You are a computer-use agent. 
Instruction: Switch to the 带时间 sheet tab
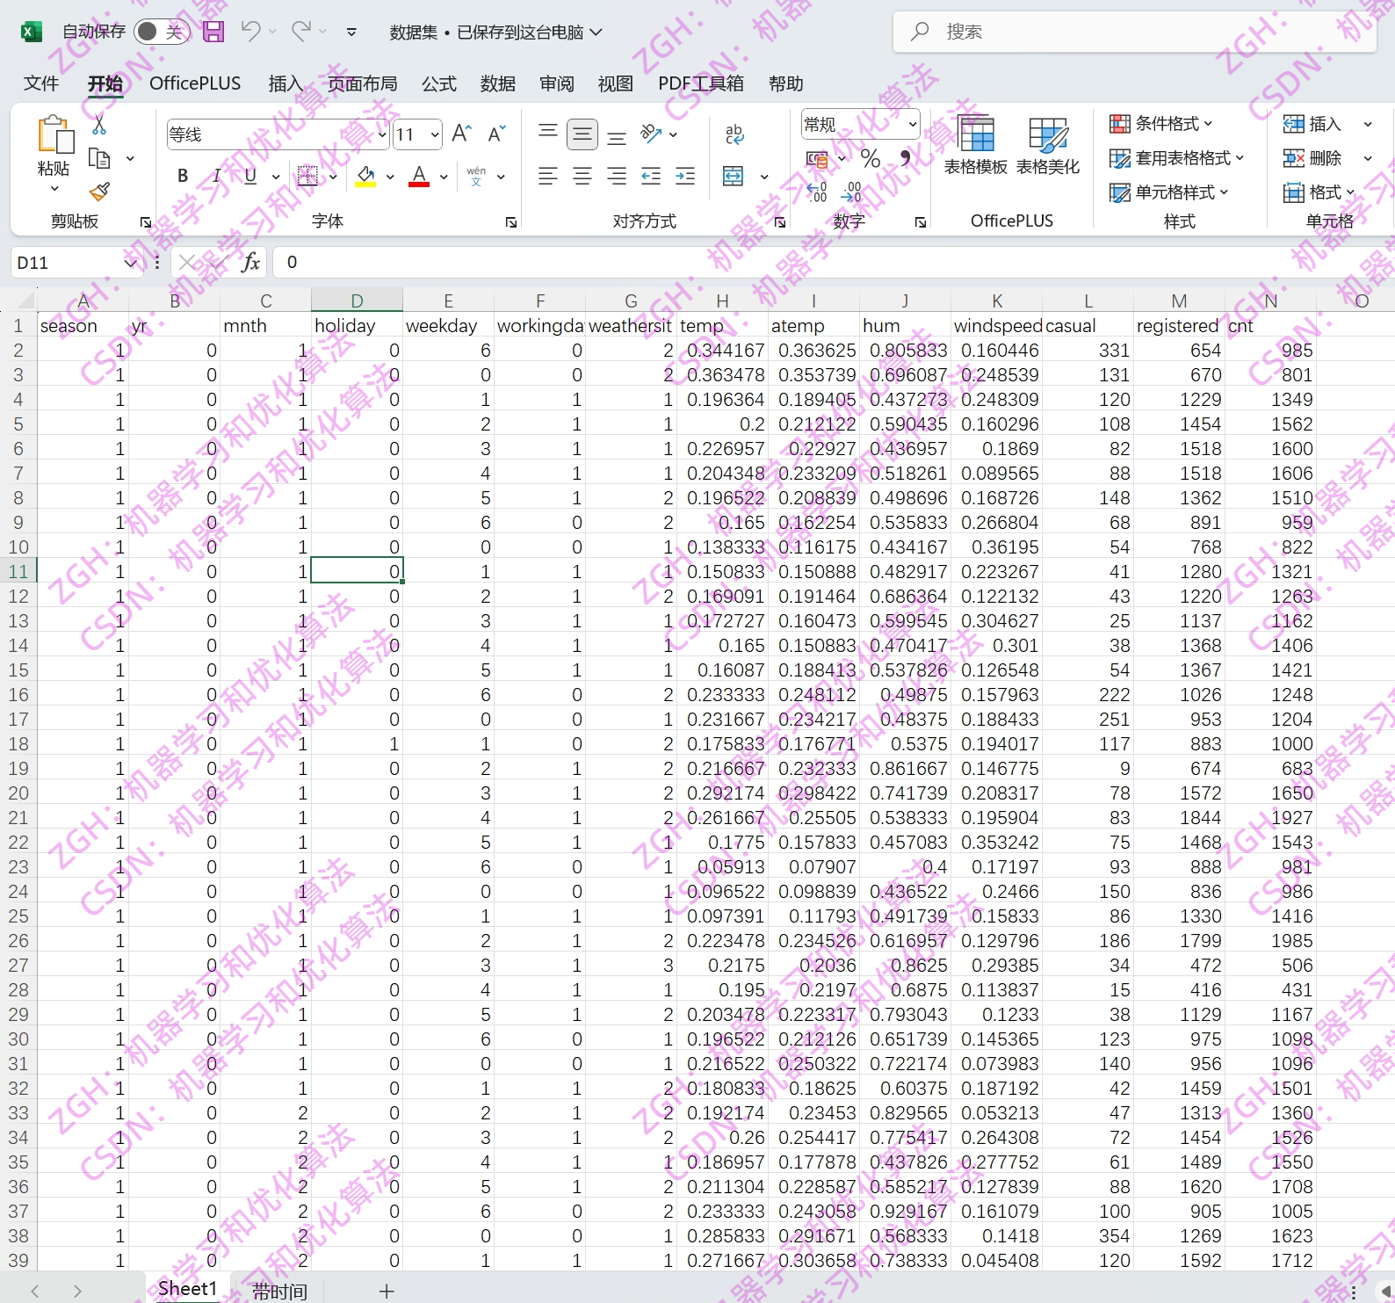279,1291
